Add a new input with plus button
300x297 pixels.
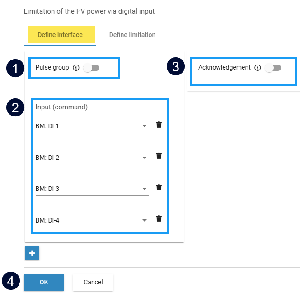[32, 253]
